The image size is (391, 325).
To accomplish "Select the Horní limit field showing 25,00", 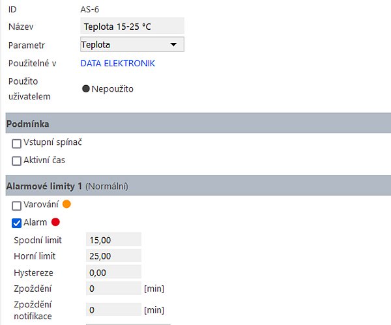I will pos(113,256).
